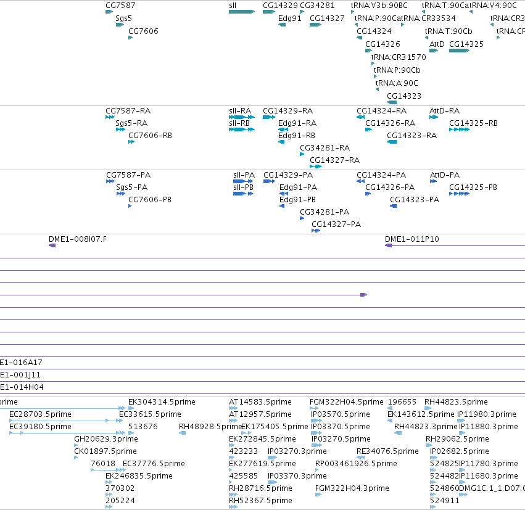This screenshot has height=510, width=525.
Task: Select the CG34281-RA transcript label
Action: pyautogui.click(x=325, y=148)
